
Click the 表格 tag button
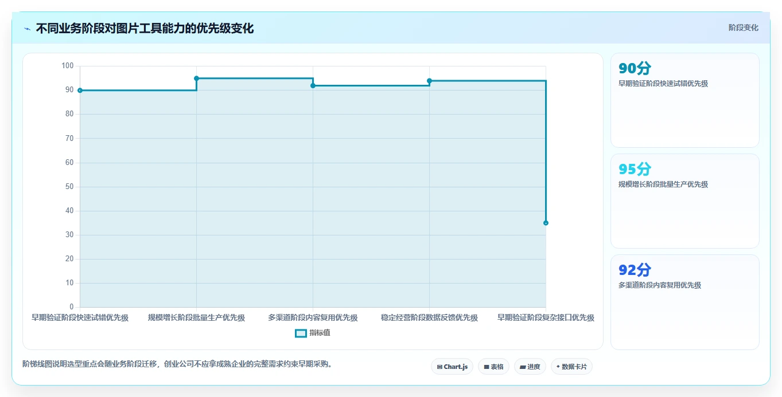[493, 367]
